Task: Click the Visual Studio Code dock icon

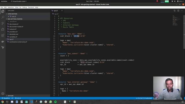Action: click(x=31, y=102)
